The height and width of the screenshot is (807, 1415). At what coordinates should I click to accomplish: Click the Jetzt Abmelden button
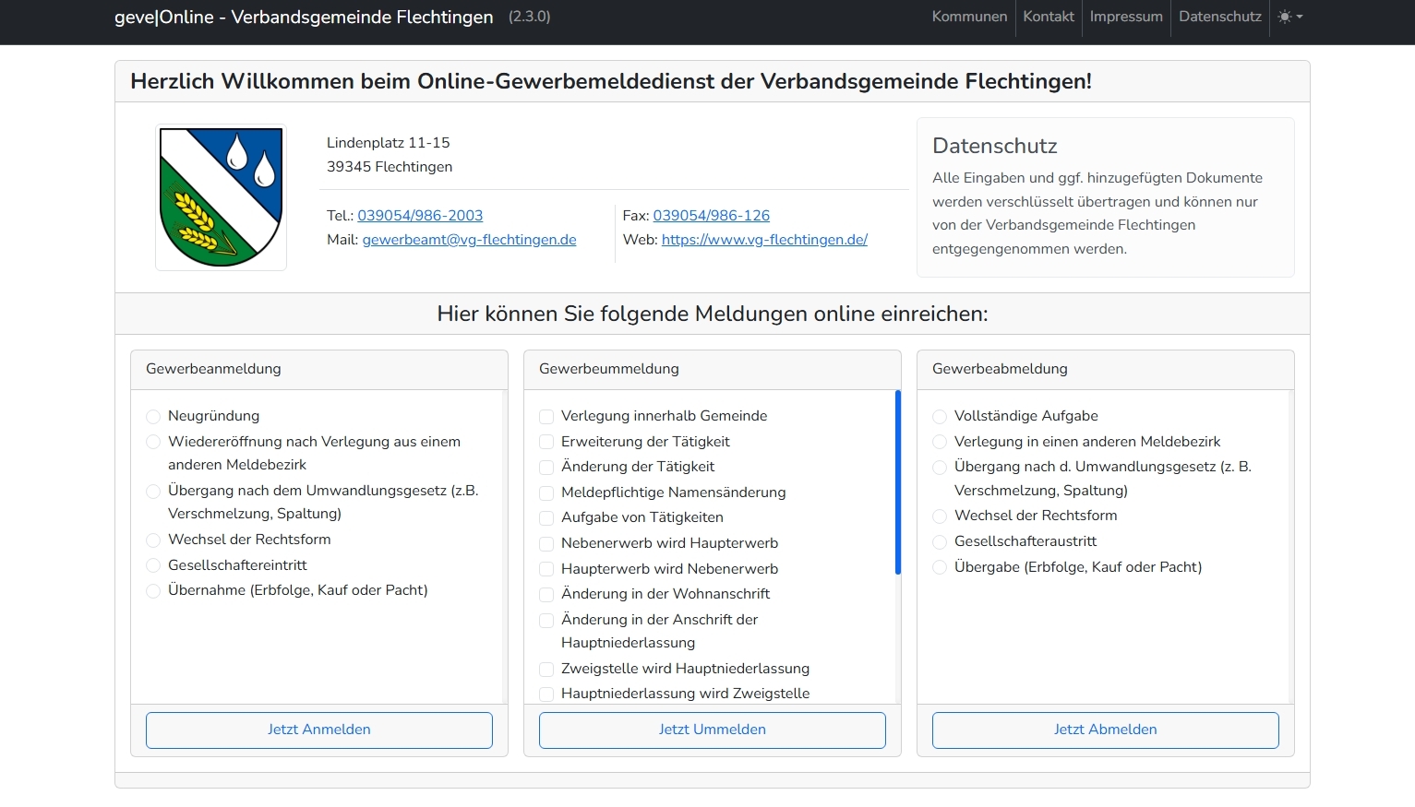(x=1105, y=730)
